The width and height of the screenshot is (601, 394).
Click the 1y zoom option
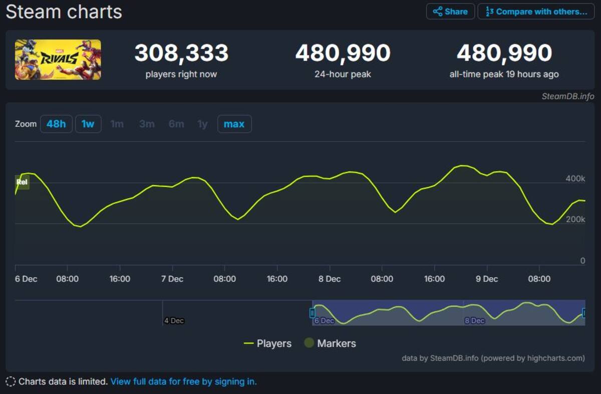pyautogui.click(x=202, y=124)
